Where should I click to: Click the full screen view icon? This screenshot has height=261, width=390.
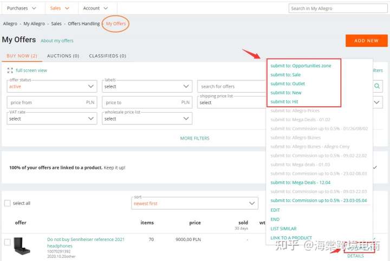(10, 70)
